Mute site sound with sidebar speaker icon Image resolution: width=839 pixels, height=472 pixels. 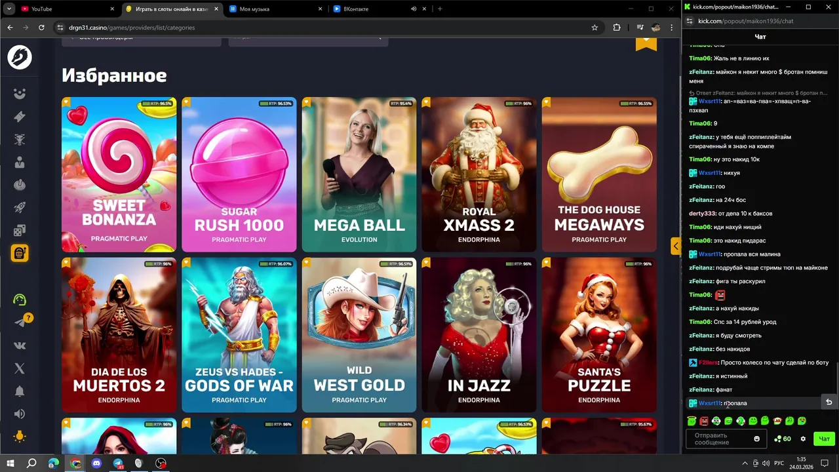pos(20,414)
